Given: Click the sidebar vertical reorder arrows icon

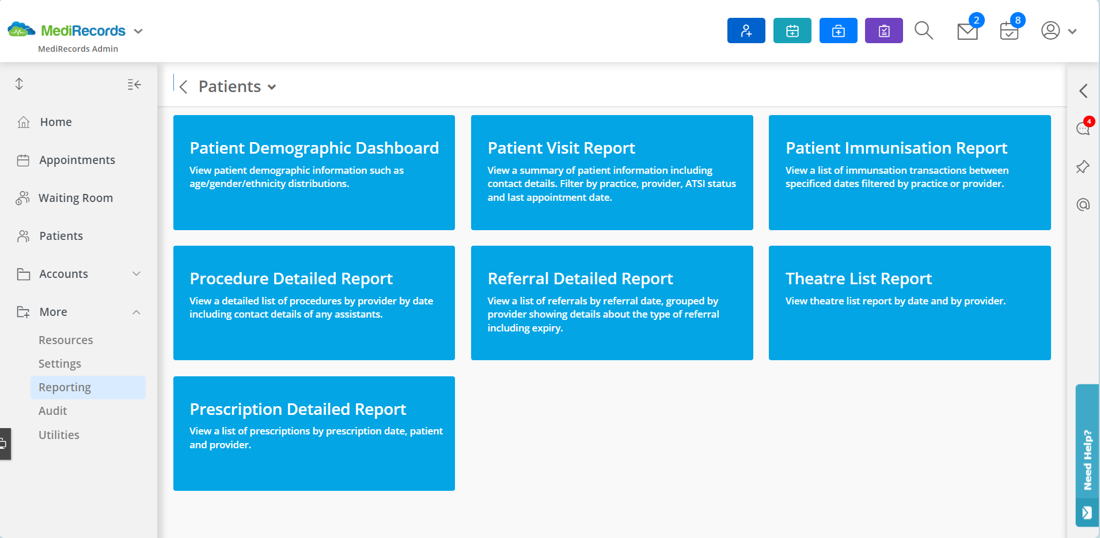Looking at the screenshot, I should point(19,84).
